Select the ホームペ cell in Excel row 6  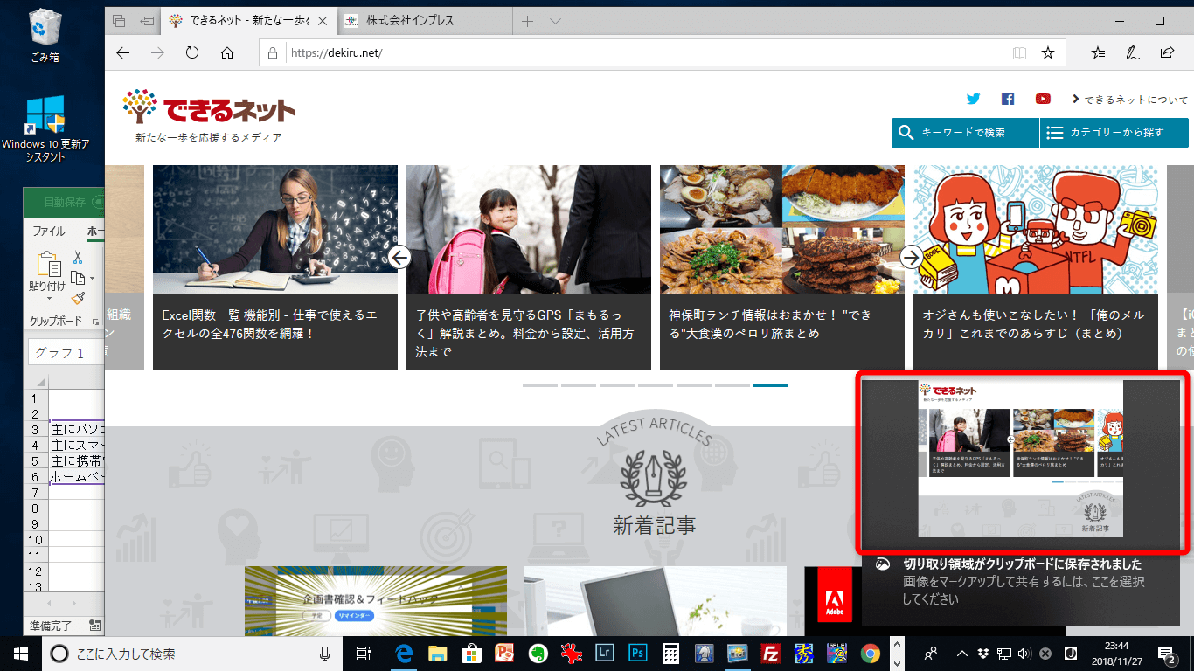point(77,477)
